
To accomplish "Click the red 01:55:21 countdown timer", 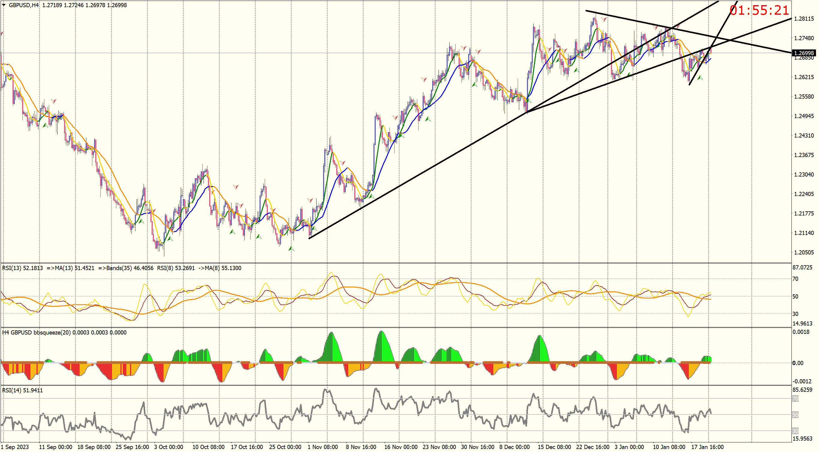I will pos(759,10).
